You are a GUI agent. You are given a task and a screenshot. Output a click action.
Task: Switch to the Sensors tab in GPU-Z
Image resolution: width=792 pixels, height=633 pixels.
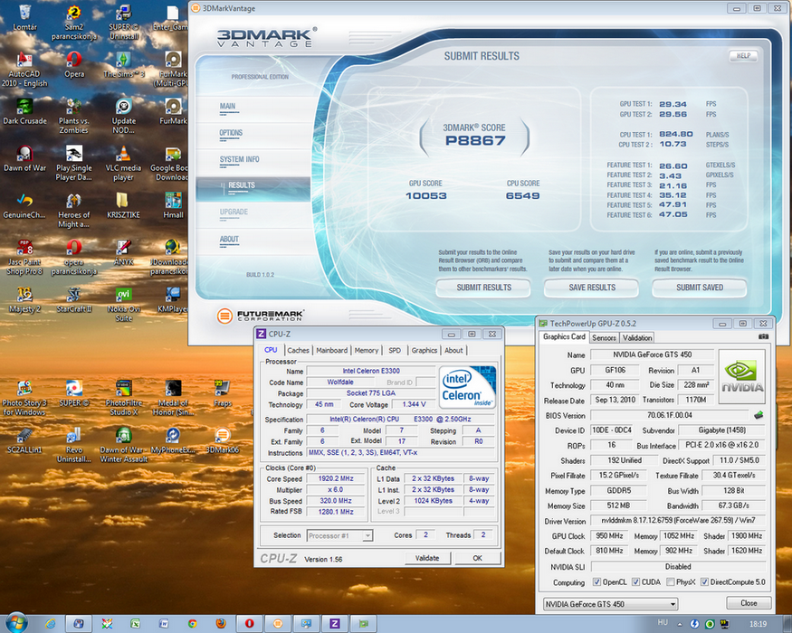pyautogui.click(x=604, y=337)
